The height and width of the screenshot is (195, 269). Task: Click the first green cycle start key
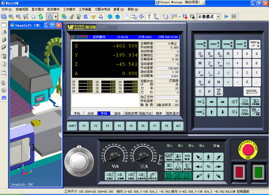tap(169, 176)
